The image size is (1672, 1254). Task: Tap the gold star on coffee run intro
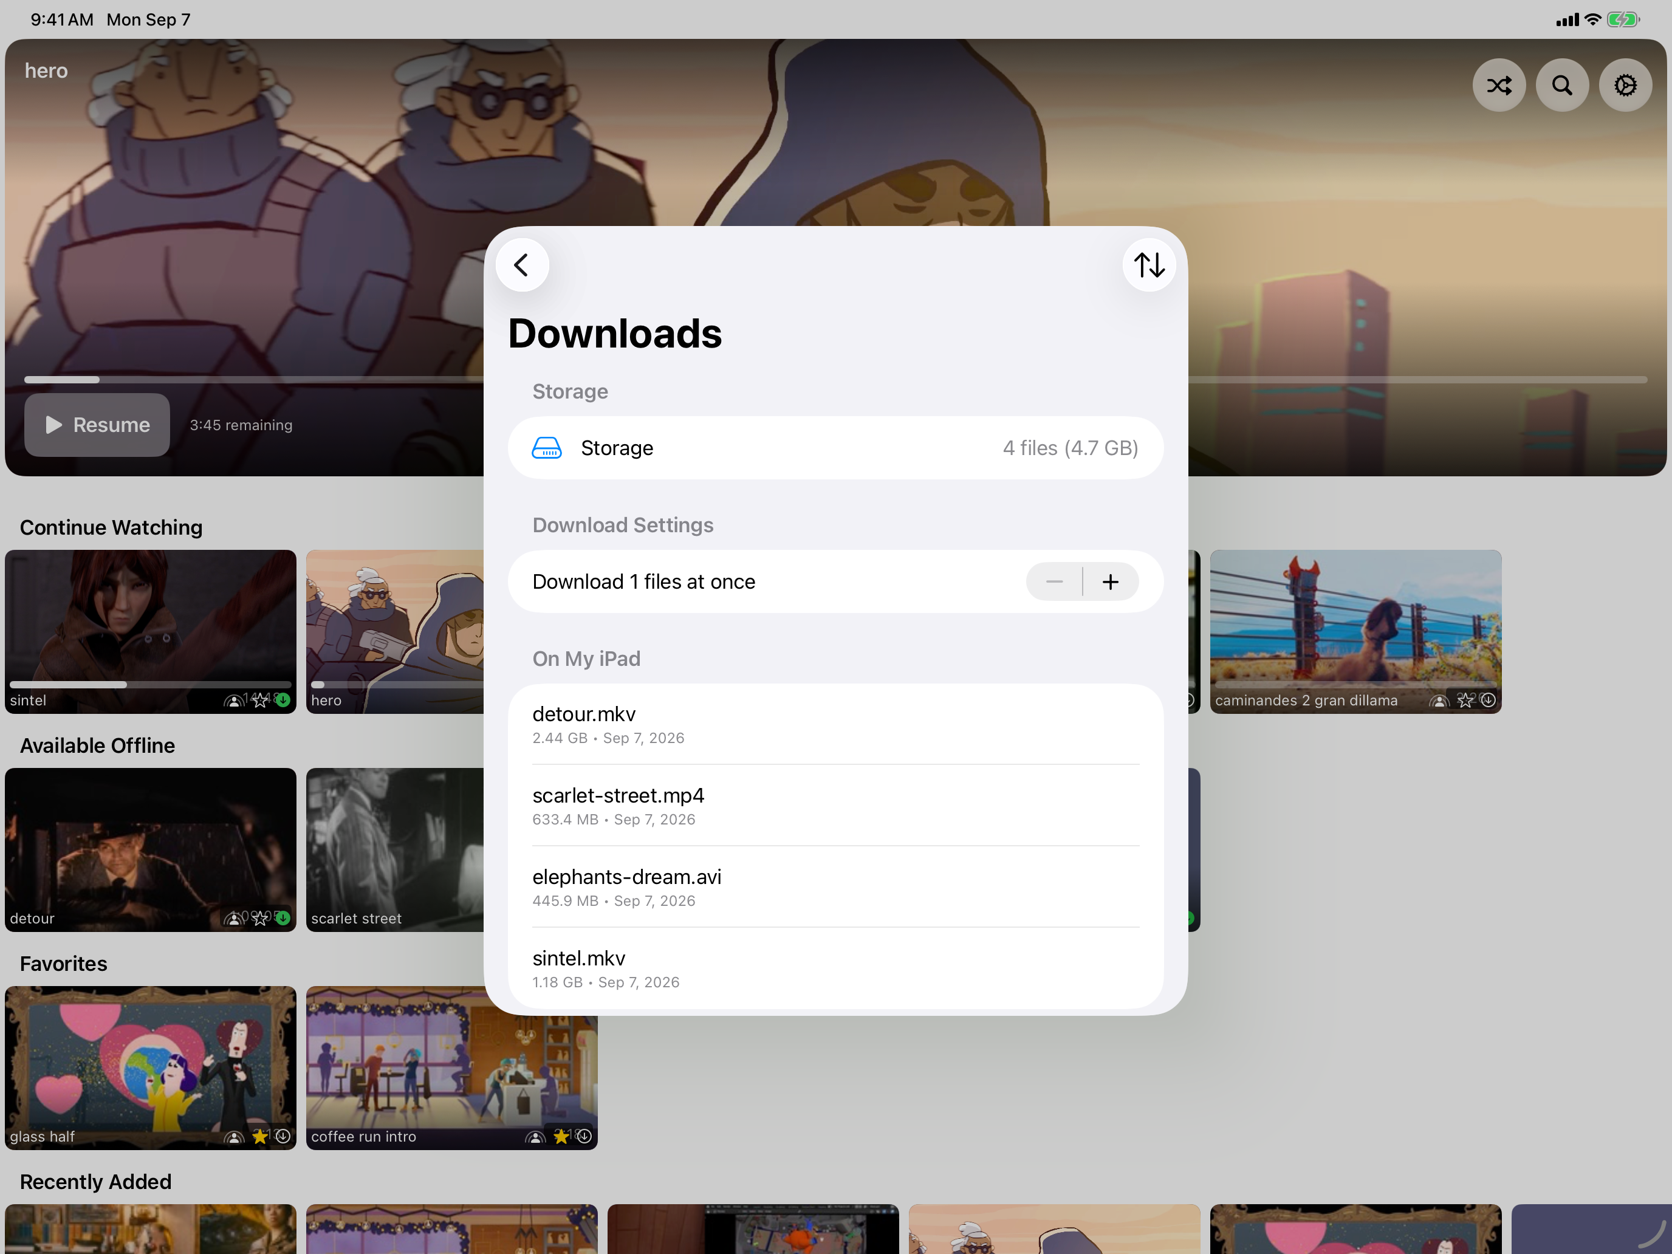(x=561, y=1137)
